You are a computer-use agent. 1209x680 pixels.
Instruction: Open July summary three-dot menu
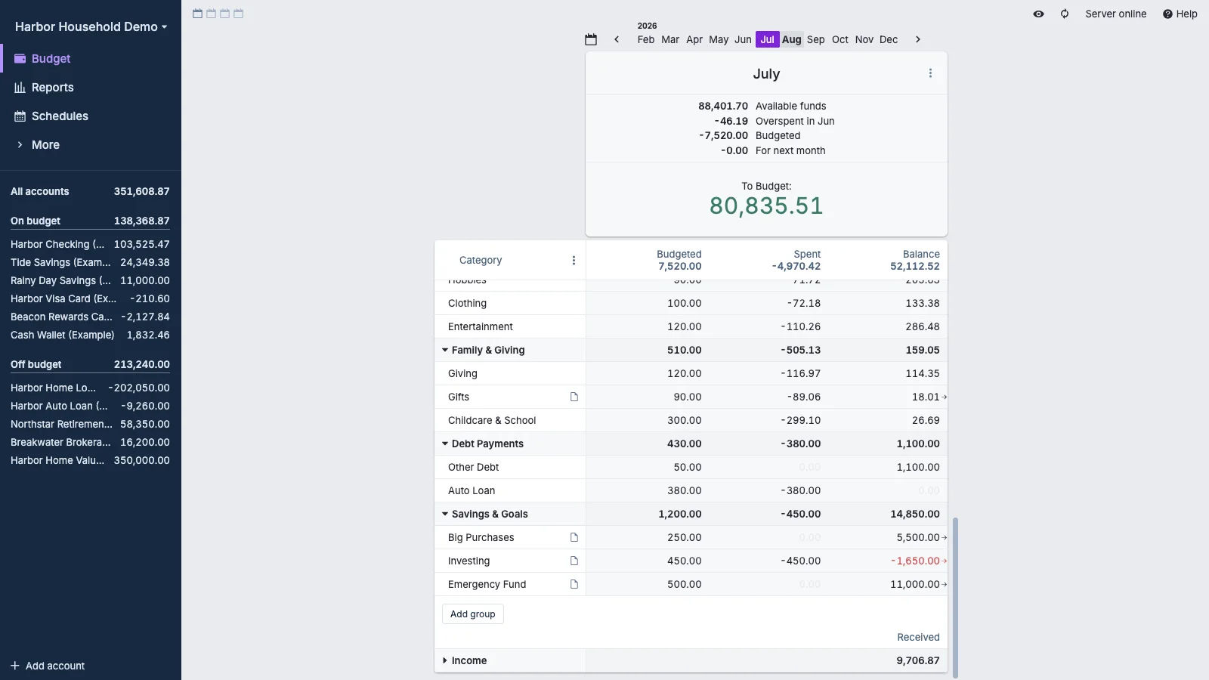[x=930, y=73]
